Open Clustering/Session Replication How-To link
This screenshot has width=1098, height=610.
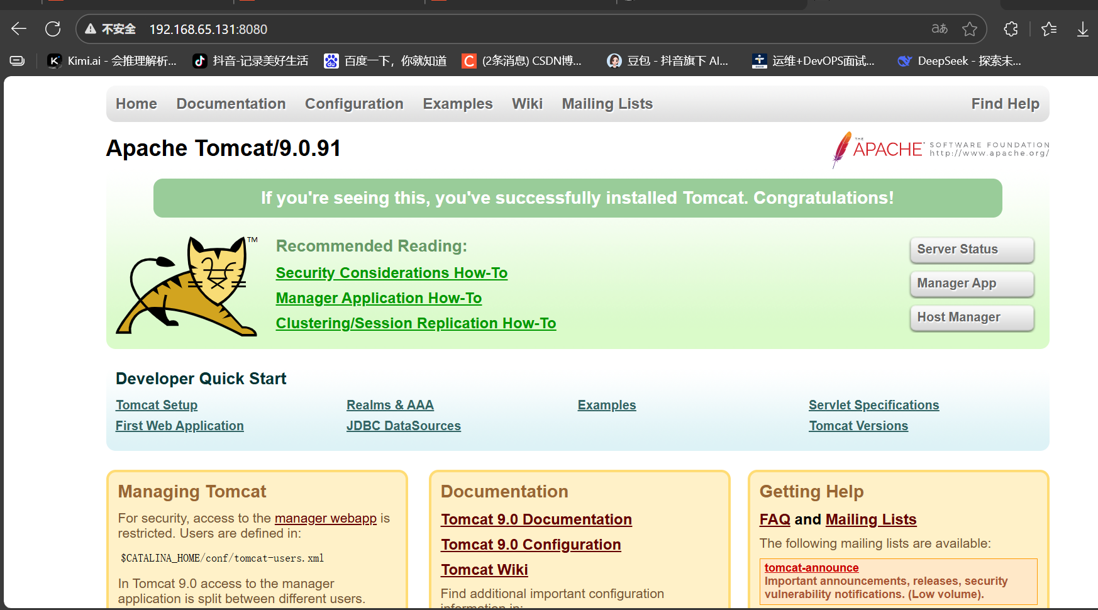(x=416, y=323)
